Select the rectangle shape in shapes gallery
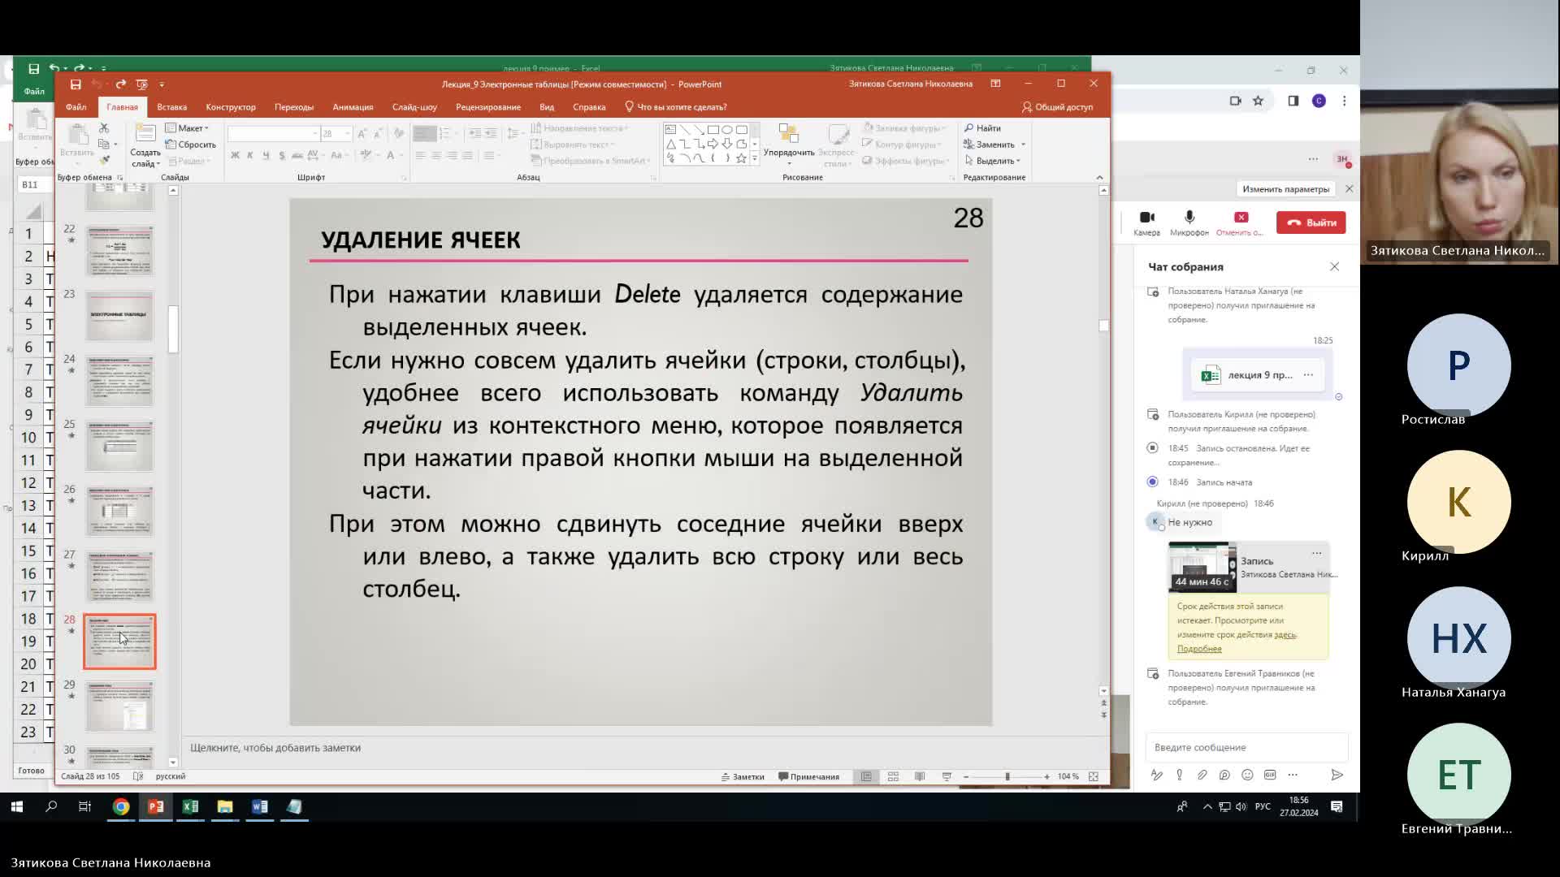The height and width of the screenshot is (877, 1560). click(713, 130)
